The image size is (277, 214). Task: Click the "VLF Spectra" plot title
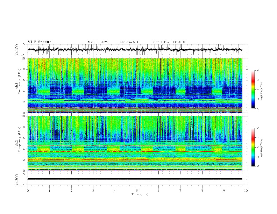tap(40, 42)
